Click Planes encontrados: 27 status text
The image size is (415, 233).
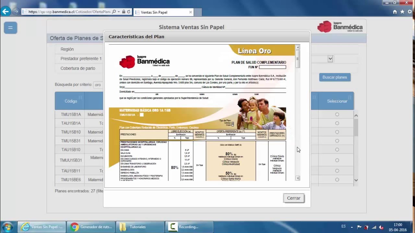[79, 191]
